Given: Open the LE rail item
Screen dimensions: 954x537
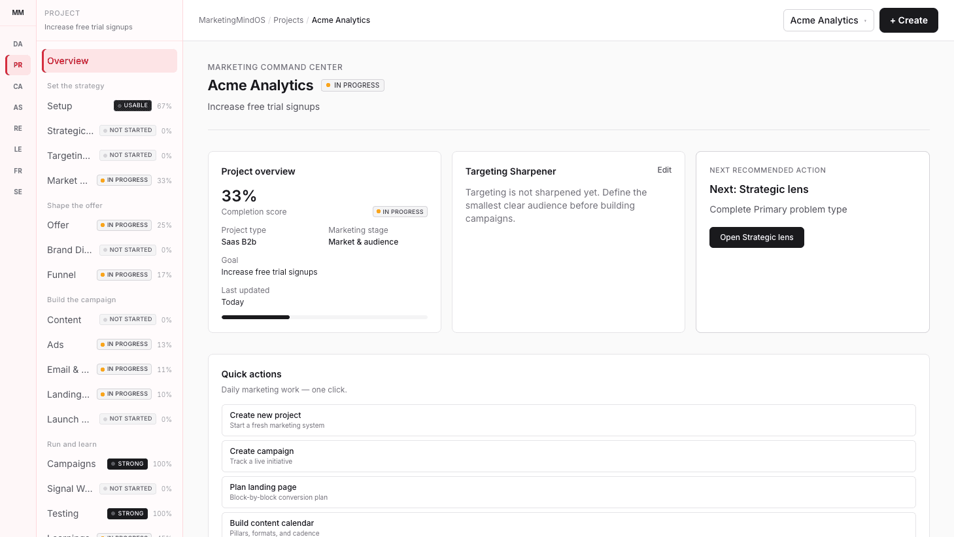Looking at the screenshot, I should 18,149.
